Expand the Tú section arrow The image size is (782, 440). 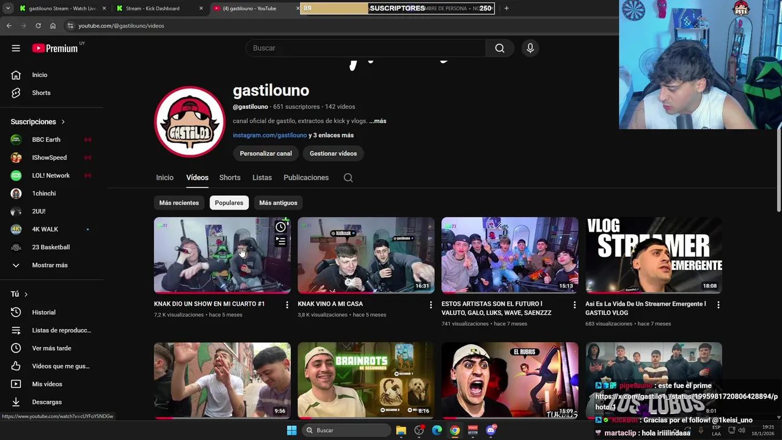pos(26,295)
